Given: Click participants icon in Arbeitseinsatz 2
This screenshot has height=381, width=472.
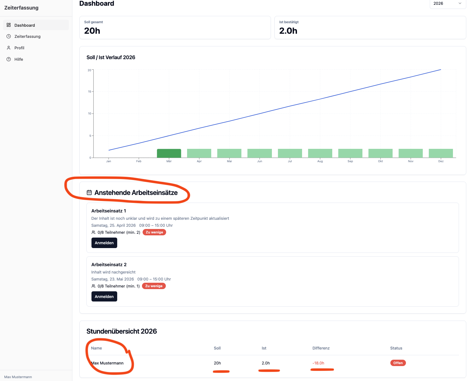Looking at the screenshot, I should [x=93, y=286].
